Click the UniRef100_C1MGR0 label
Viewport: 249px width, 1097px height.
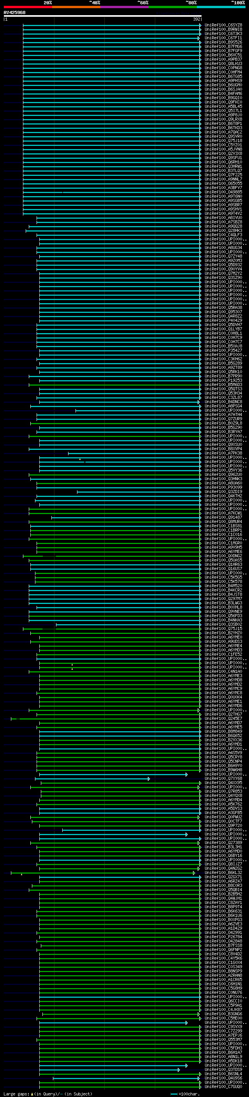click(223, 543)
